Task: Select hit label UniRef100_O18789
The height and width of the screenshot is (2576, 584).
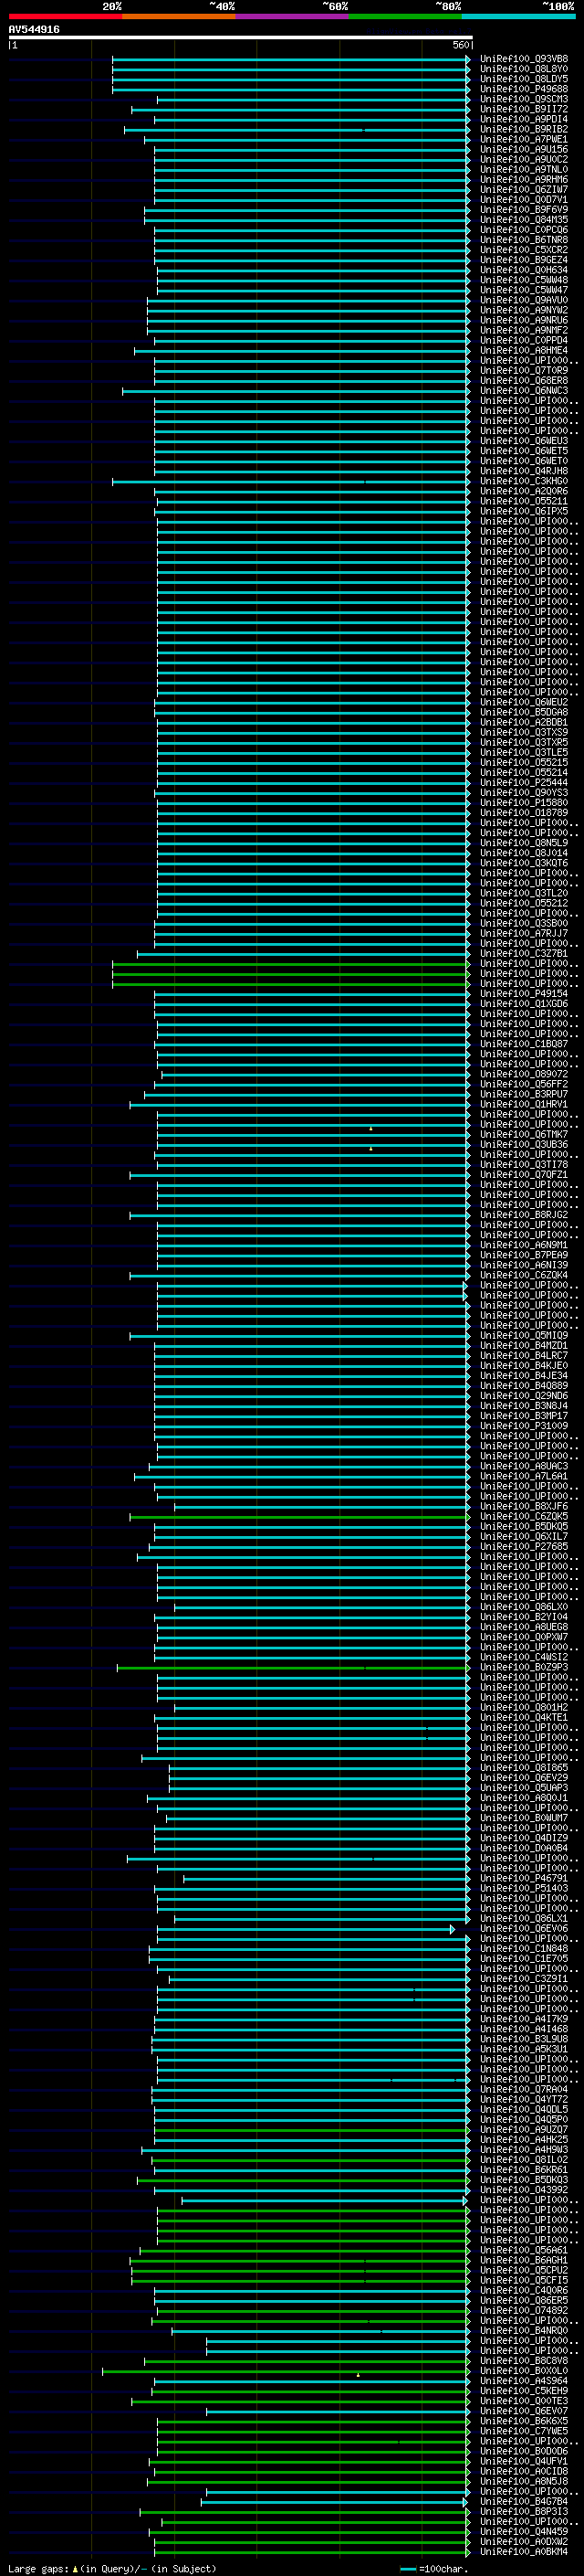Action: point(523,813)
